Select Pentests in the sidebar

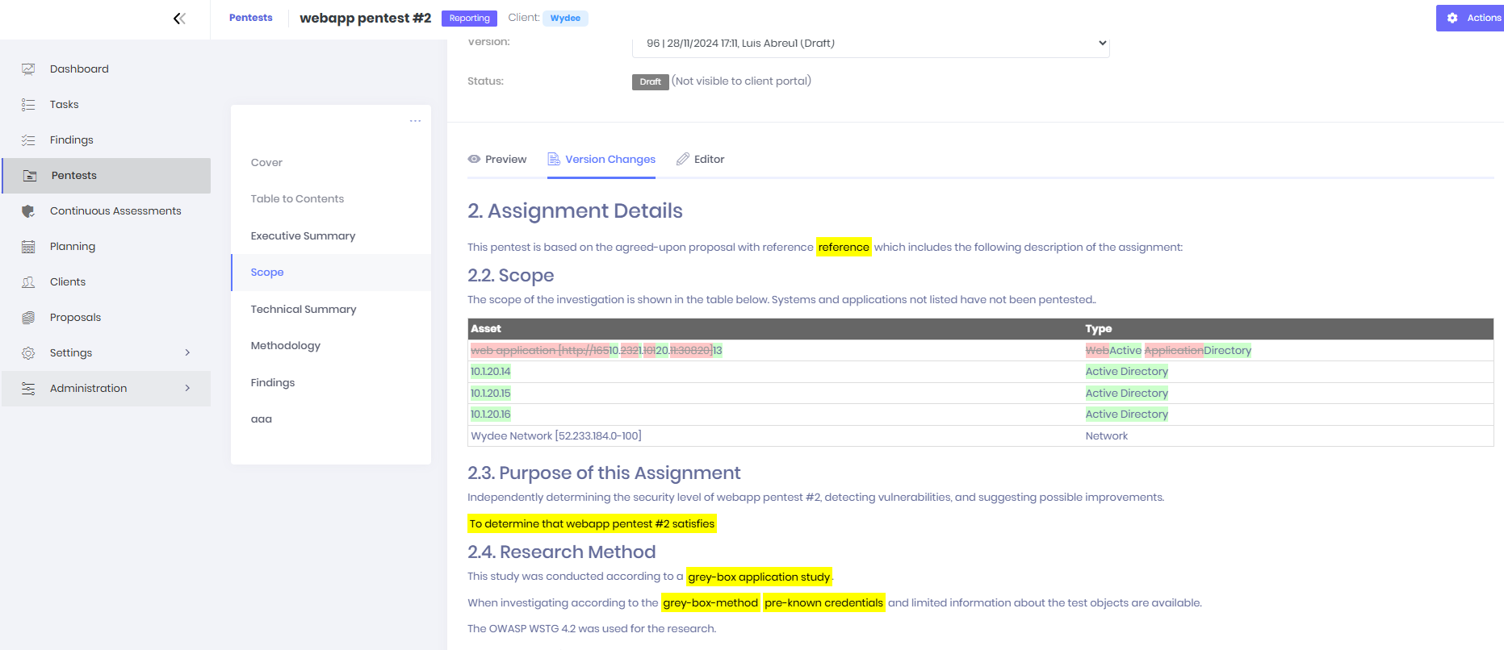[x=106, y=176]
